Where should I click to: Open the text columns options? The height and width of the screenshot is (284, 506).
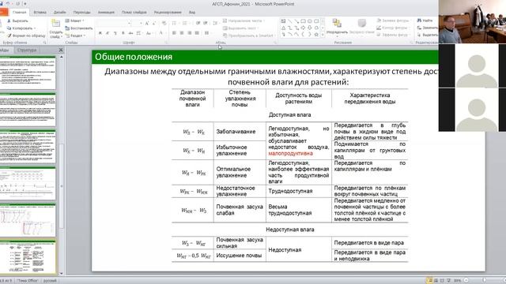[207, 33]
